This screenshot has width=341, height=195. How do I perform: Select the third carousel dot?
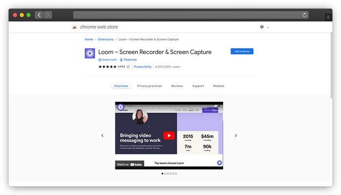point(168,174)
